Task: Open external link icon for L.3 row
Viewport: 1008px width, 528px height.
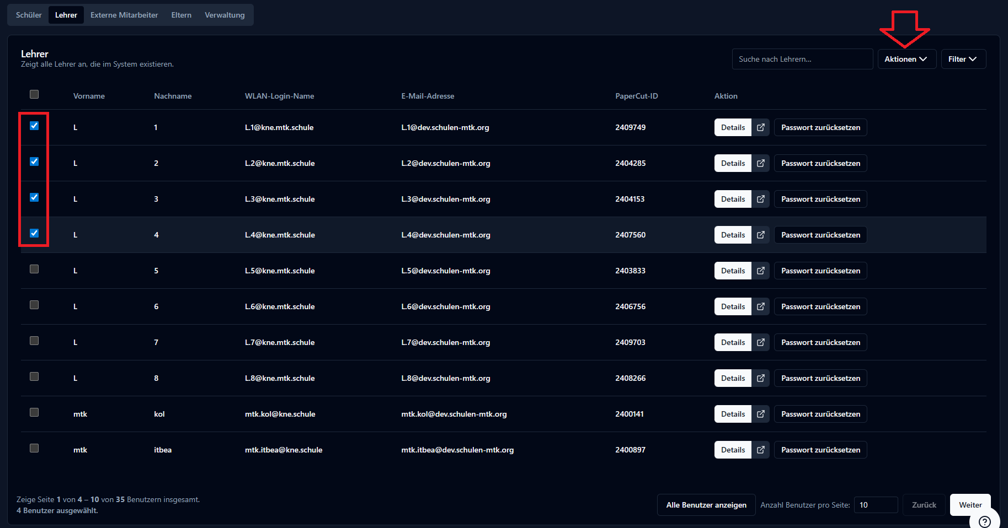Action: pos(760,199)
